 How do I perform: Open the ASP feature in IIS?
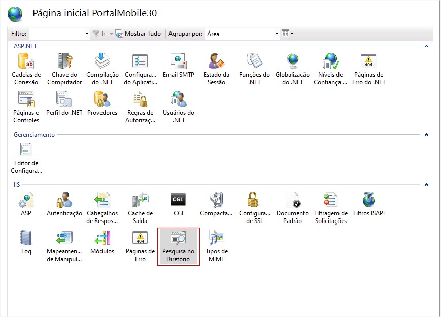pyautogui.click(x=26, y=204)
